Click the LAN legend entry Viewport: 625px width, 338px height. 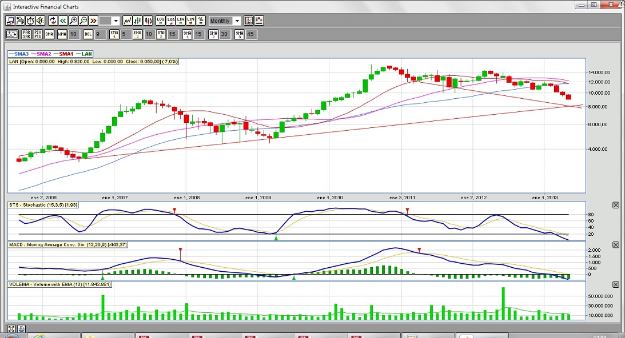(x=84, y=54)
